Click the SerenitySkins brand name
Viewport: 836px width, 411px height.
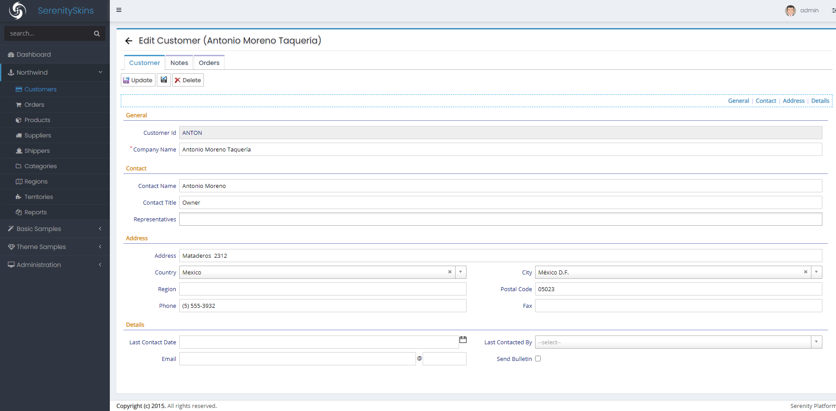pyautogui.click(x=65, y=11)
